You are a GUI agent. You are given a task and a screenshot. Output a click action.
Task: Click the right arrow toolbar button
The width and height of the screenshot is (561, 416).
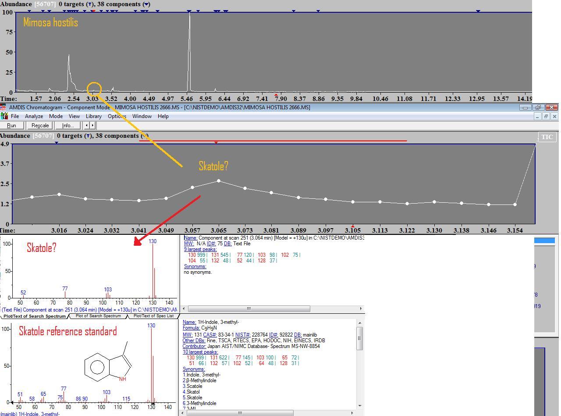(x=92, y=126)
